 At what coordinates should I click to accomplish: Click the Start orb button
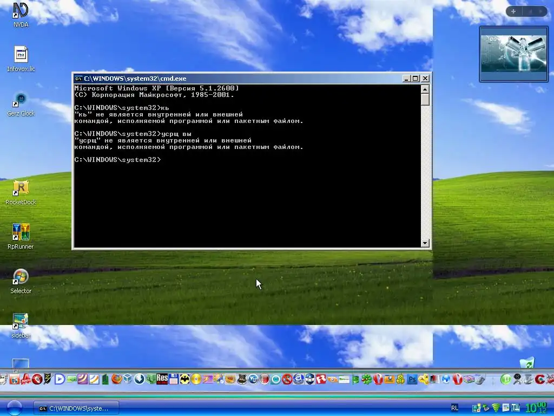tap(14, 408)
